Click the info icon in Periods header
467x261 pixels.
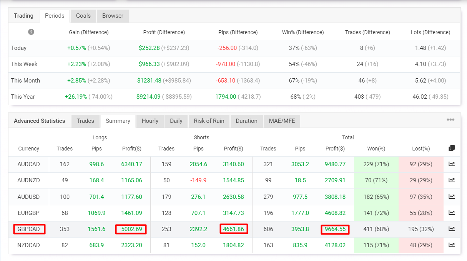(31, 32)
